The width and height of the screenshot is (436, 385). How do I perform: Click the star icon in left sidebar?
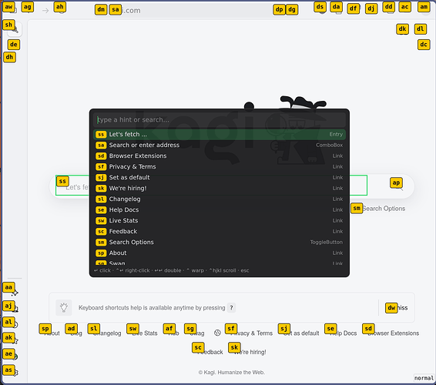(x=15, y=340)
